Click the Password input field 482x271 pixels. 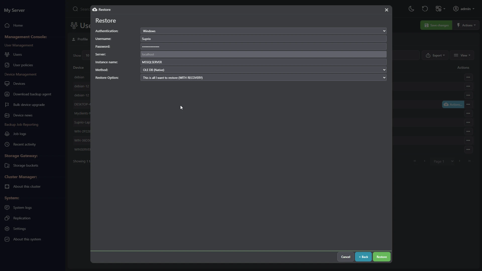(263, 46)
